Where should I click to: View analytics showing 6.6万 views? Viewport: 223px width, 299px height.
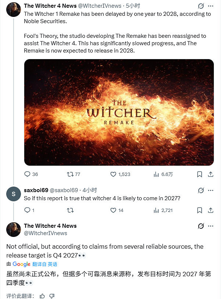tap(156, 174)
